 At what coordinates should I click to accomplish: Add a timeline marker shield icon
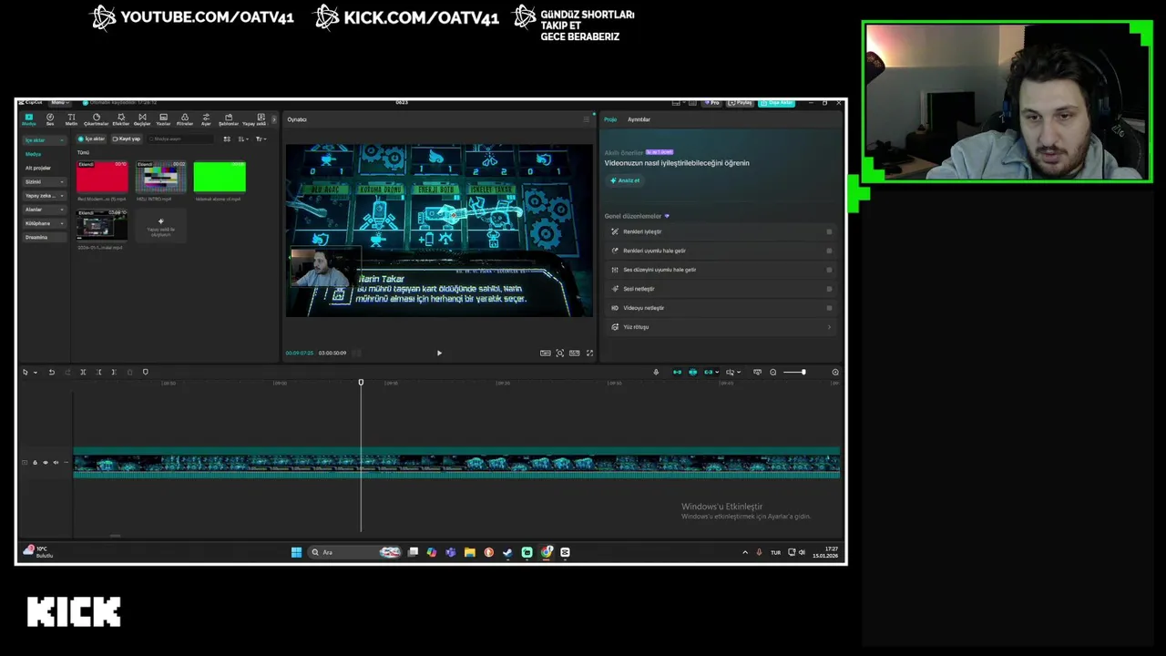pos(145,372)
